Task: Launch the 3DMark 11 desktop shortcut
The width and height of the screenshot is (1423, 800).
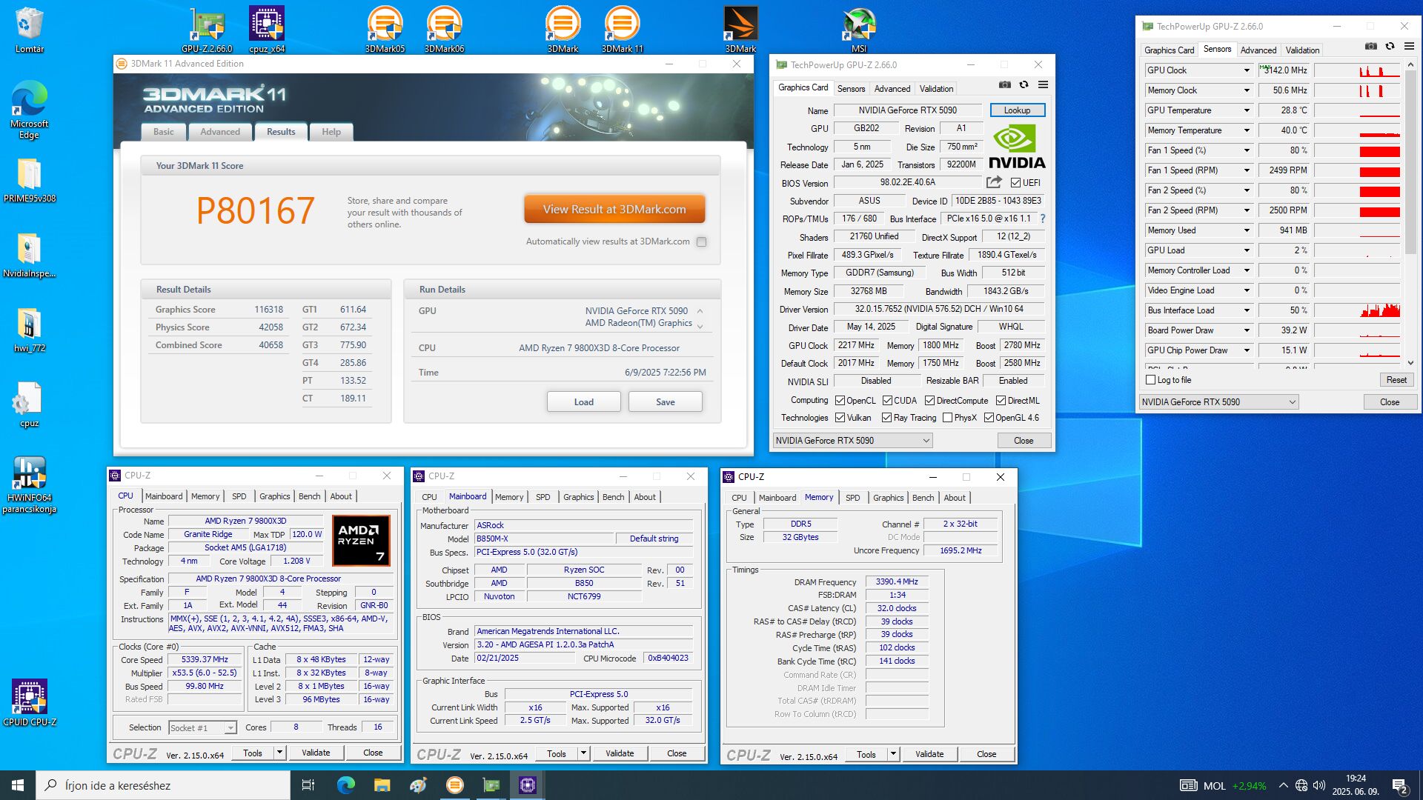Action: click(622, 30)
